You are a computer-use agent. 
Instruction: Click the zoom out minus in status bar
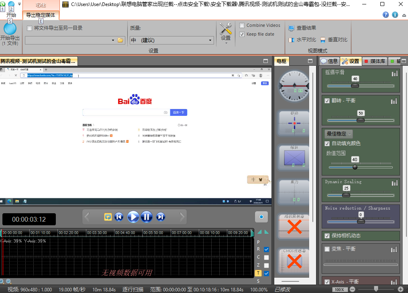click(352, 289)
